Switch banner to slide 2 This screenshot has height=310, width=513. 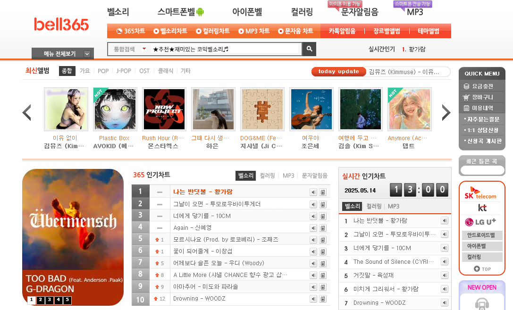(40, 300)
